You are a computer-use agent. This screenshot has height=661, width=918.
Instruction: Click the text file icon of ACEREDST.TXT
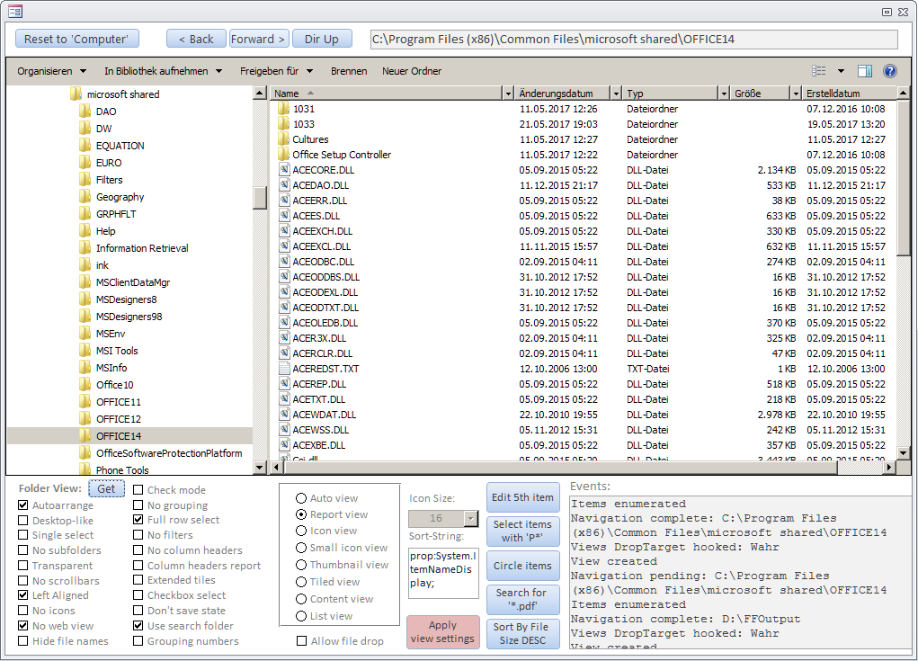click(284, 368)
